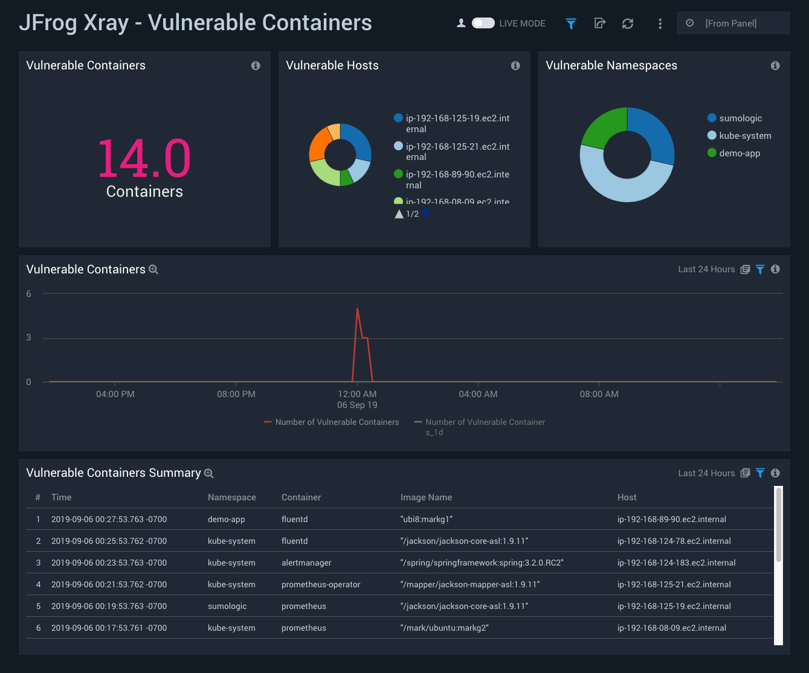This screenshot has width=809, height=673.
Task: Open the From Panel time range selector
Action: (x=733, y=24)
